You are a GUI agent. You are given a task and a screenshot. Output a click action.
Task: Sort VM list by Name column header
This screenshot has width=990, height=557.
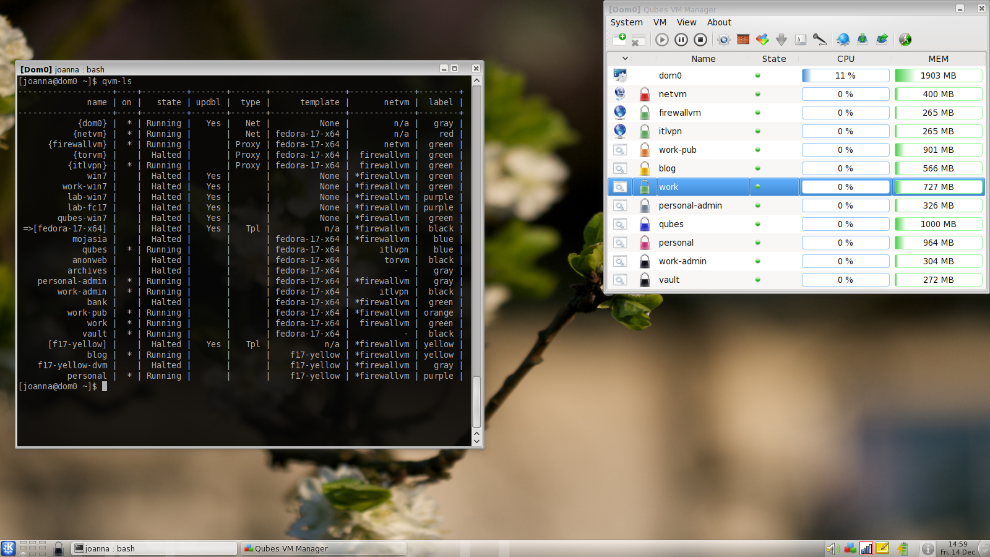pos(703,59)
